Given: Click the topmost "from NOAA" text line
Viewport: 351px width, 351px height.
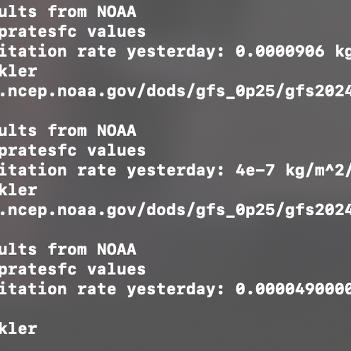Looking at the screenshot, I should (92, 12).
